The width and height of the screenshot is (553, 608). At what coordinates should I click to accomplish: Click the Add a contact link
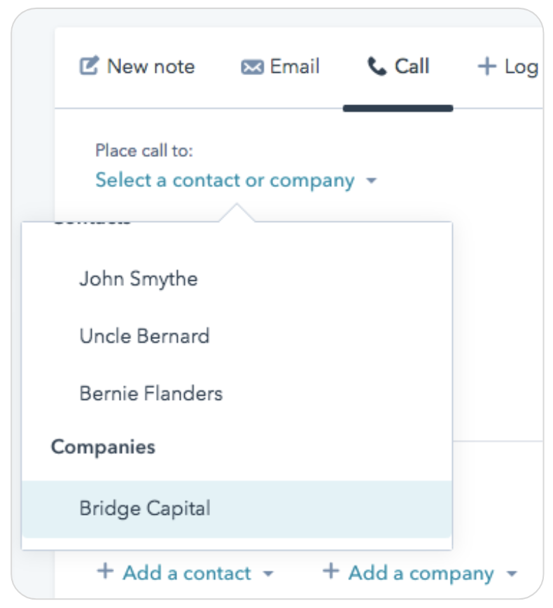[x=186, y=573]
